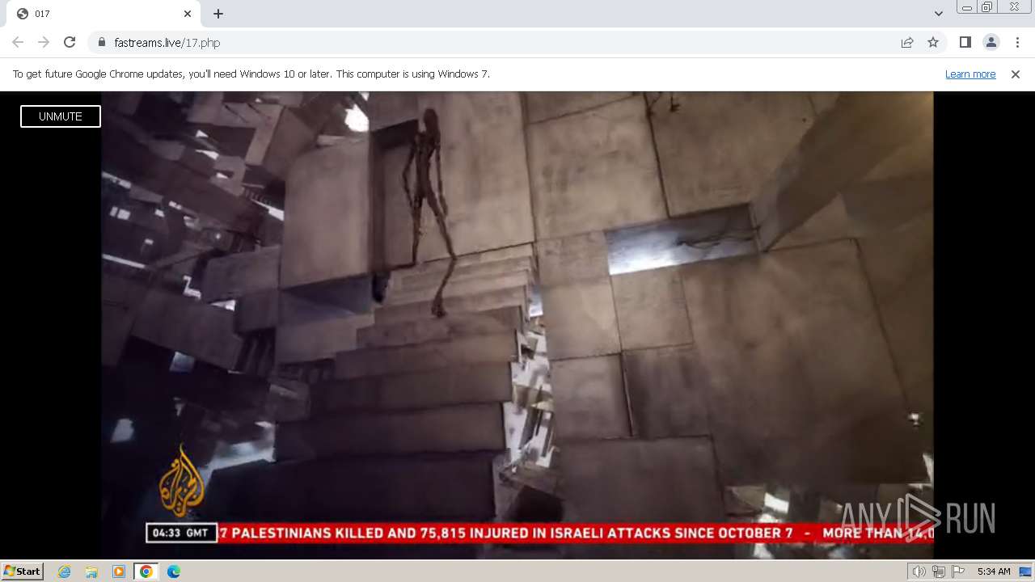This screenshot has width=1035, height=582.
Task: Open the Chrome profile menu
Action: (991, 42)
